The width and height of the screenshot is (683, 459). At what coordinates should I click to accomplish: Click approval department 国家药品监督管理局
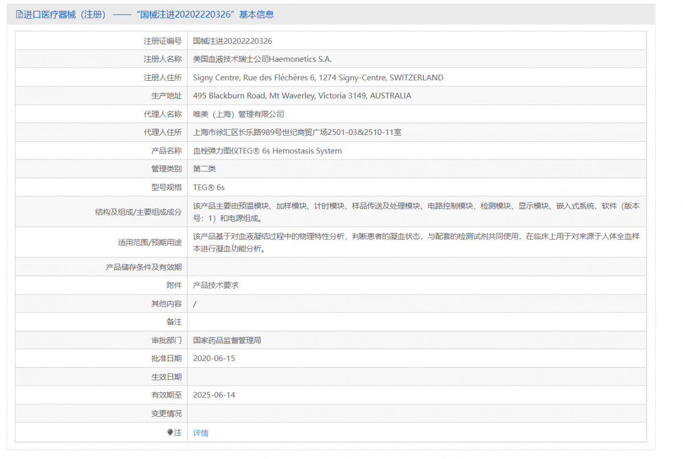point(227,341)
